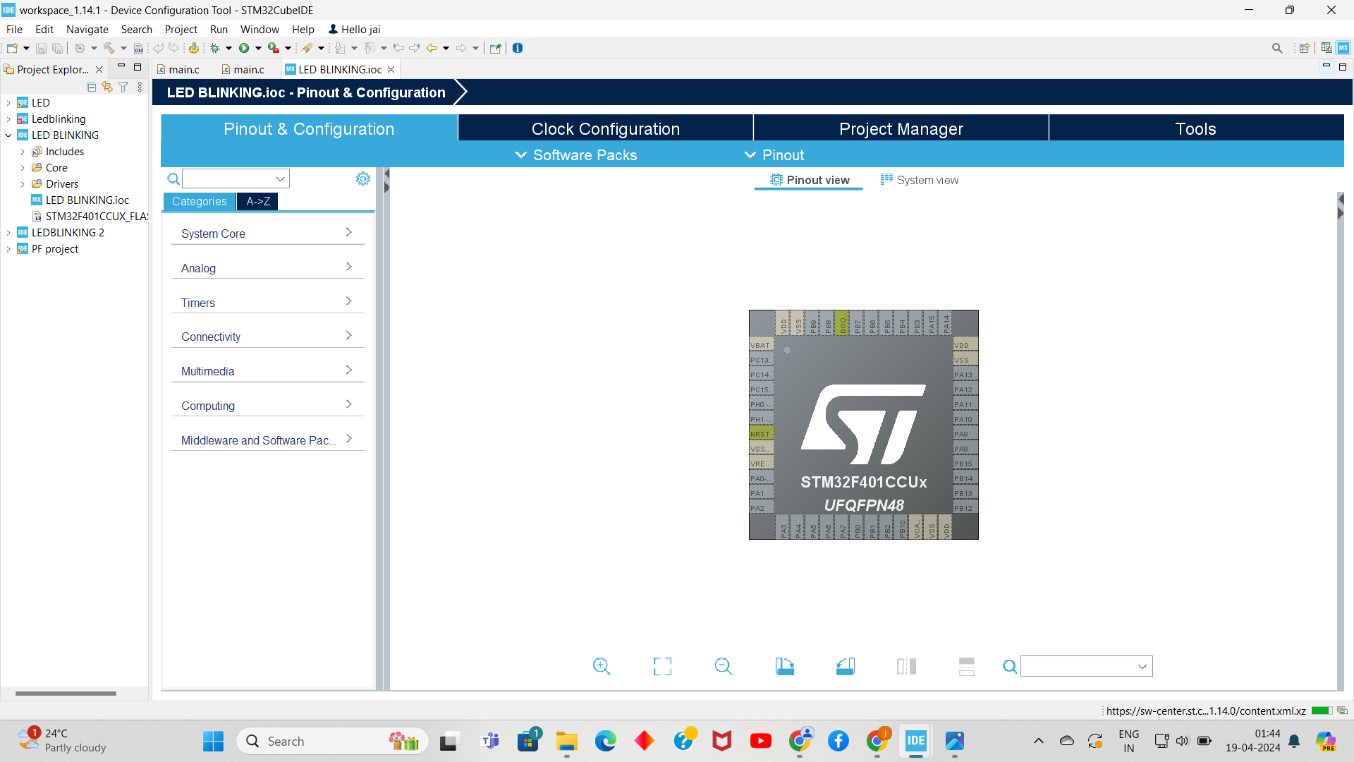1354x762 pixels.
Task: Open the Tools tab
Action: (x=1196, y=129)
